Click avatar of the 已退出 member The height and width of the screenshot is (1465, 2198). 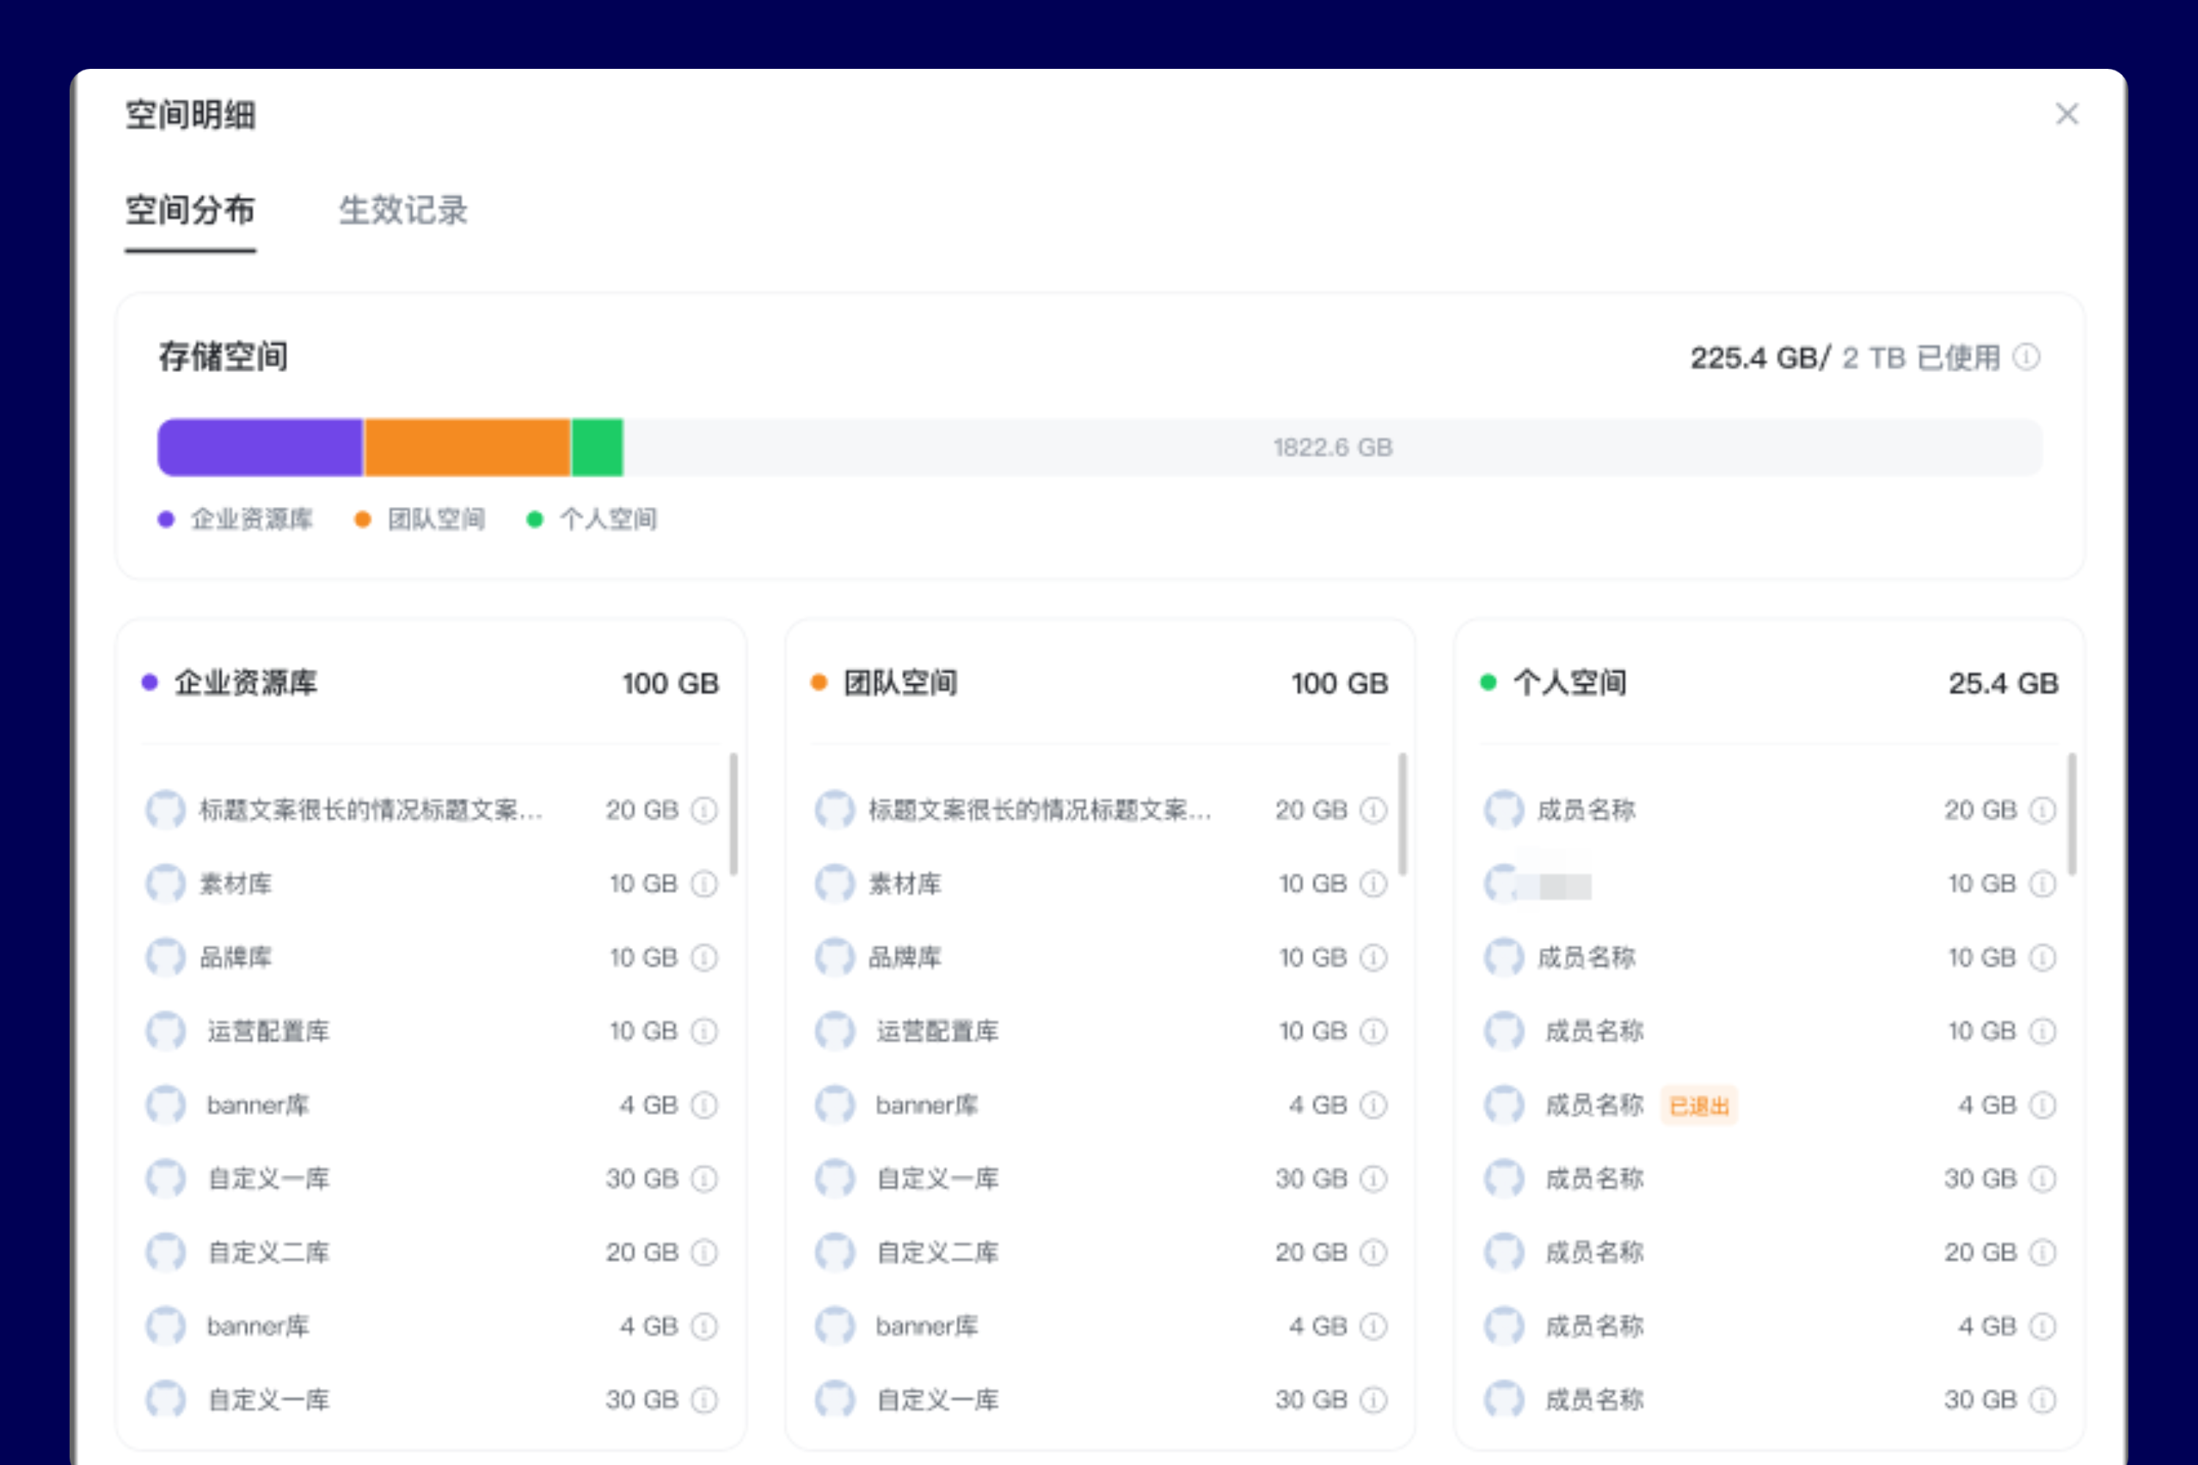coord(1503,1105)
